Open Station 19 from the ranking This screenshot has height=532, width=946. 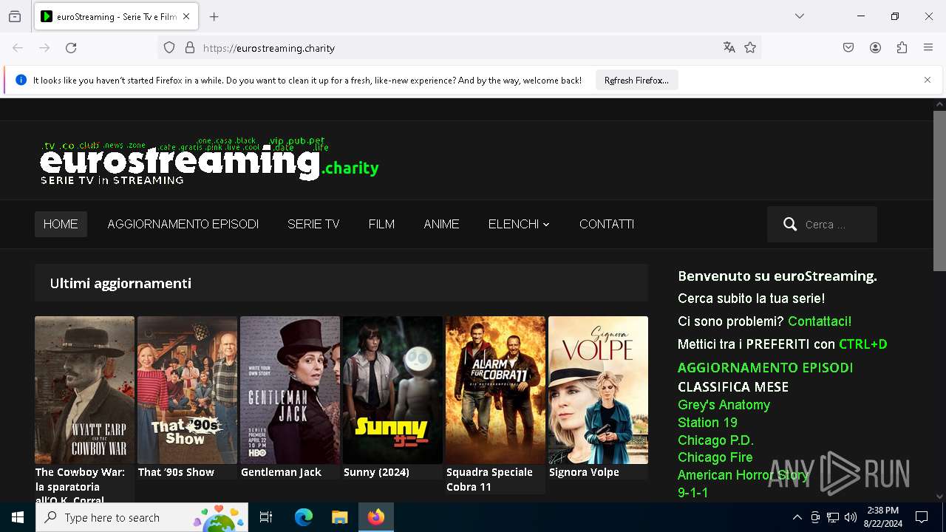click(x=707, y=423)
